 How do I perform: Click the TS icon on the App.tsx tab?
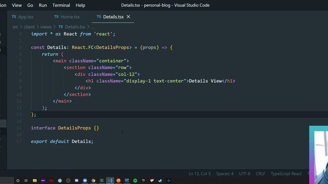click(14, 17)
